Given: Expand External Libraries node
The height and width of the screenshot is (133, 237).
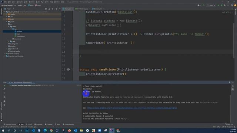Looking at the screenshot, I should click(4, 54).
